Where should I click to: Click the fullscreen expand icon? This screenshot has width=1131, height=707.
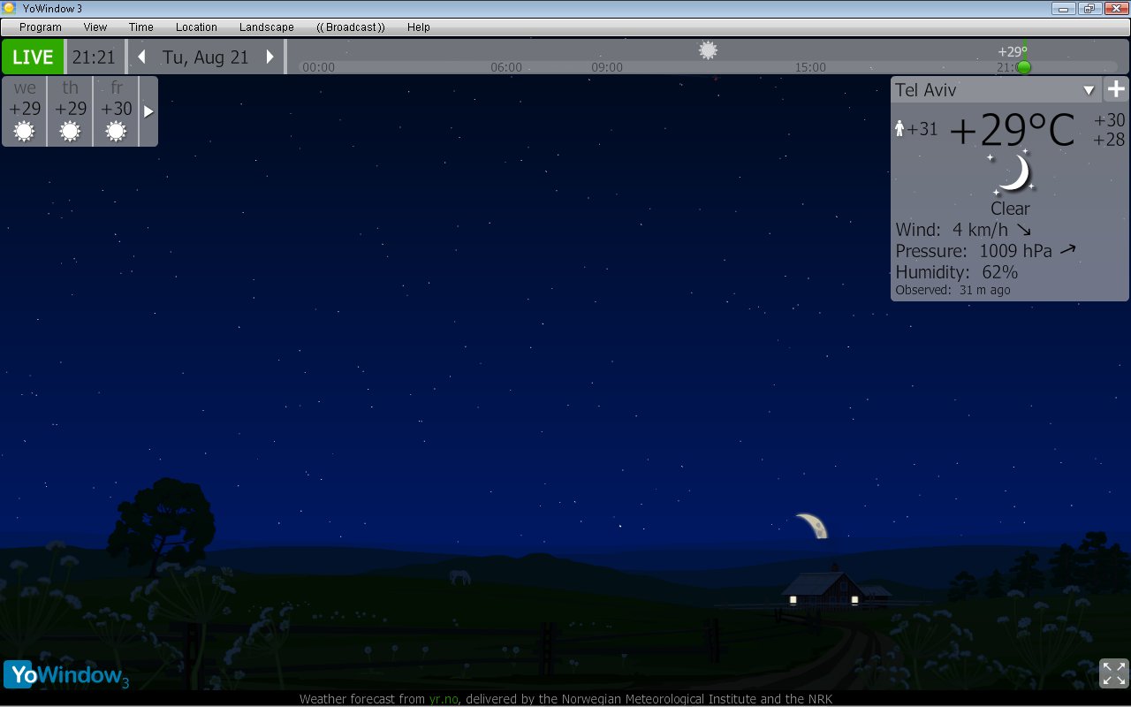(1113, 673)
